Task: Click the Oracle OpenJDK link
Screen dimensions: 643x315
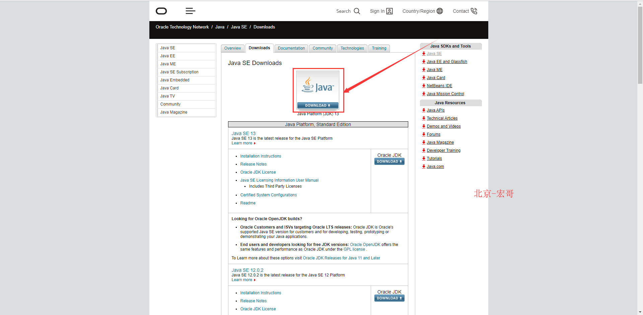Action: click(x=365, y=245)
